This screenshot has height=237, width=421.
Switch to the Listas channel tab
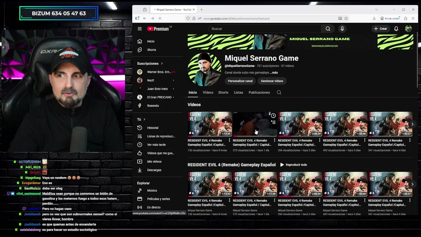tap(238, 92)
